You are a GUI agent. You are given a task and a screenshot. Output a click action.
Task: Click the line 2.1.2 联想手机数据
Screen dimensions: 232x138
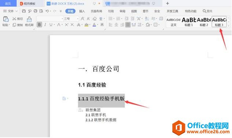(101, 120)
